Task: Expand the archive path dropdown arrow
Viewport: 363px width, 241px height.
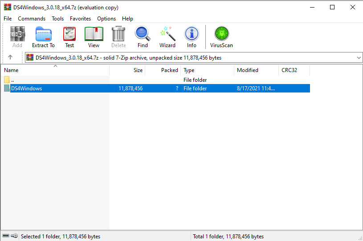Action: click(x=359, y=57)
